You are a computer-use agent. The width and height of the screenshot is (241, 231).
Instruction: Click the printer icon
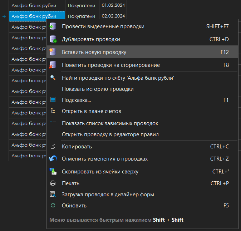point(53,183)
